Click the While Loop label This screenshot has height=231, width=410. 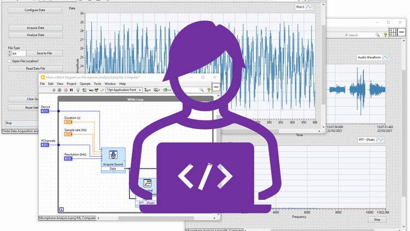coord(135,99)
